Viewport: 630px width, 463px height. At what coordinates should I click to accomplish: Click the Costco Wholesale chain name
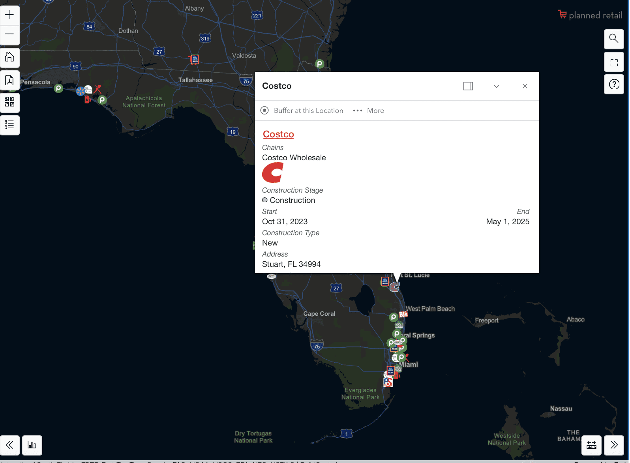pos(294,157)
